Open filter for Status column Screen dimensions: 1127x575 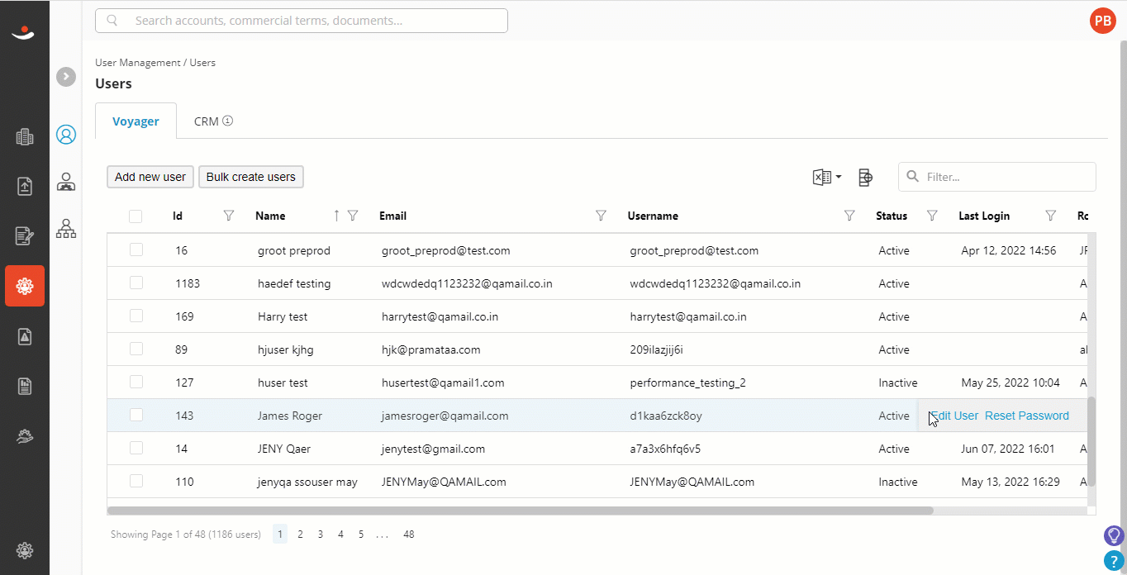pos(932,216)
